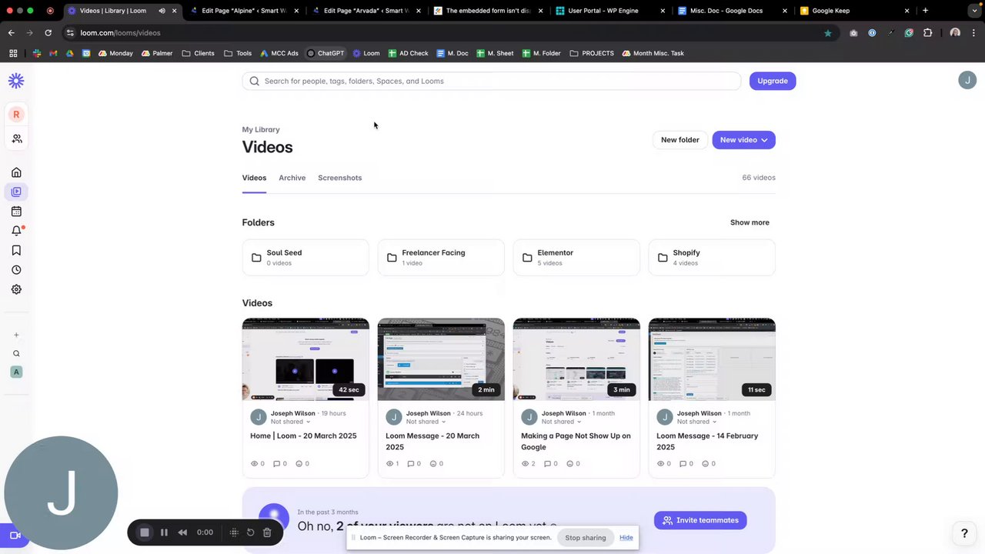Open a new Chrome tab with plus button
The width and height of the screenshot is (985, 554).
[925, 11]
